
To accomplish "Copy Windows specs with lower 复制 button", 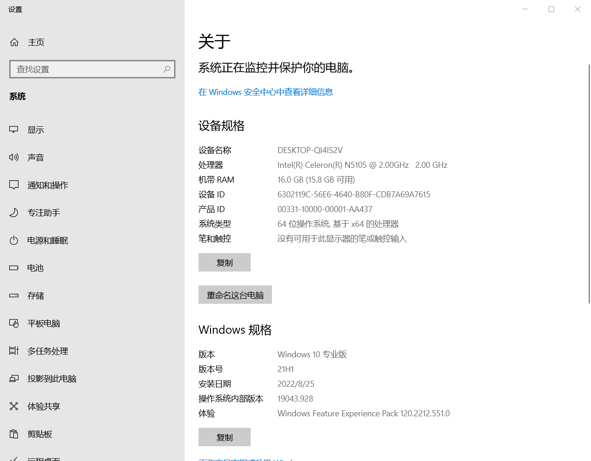I will pyautogui.click(x=224, y=437).
